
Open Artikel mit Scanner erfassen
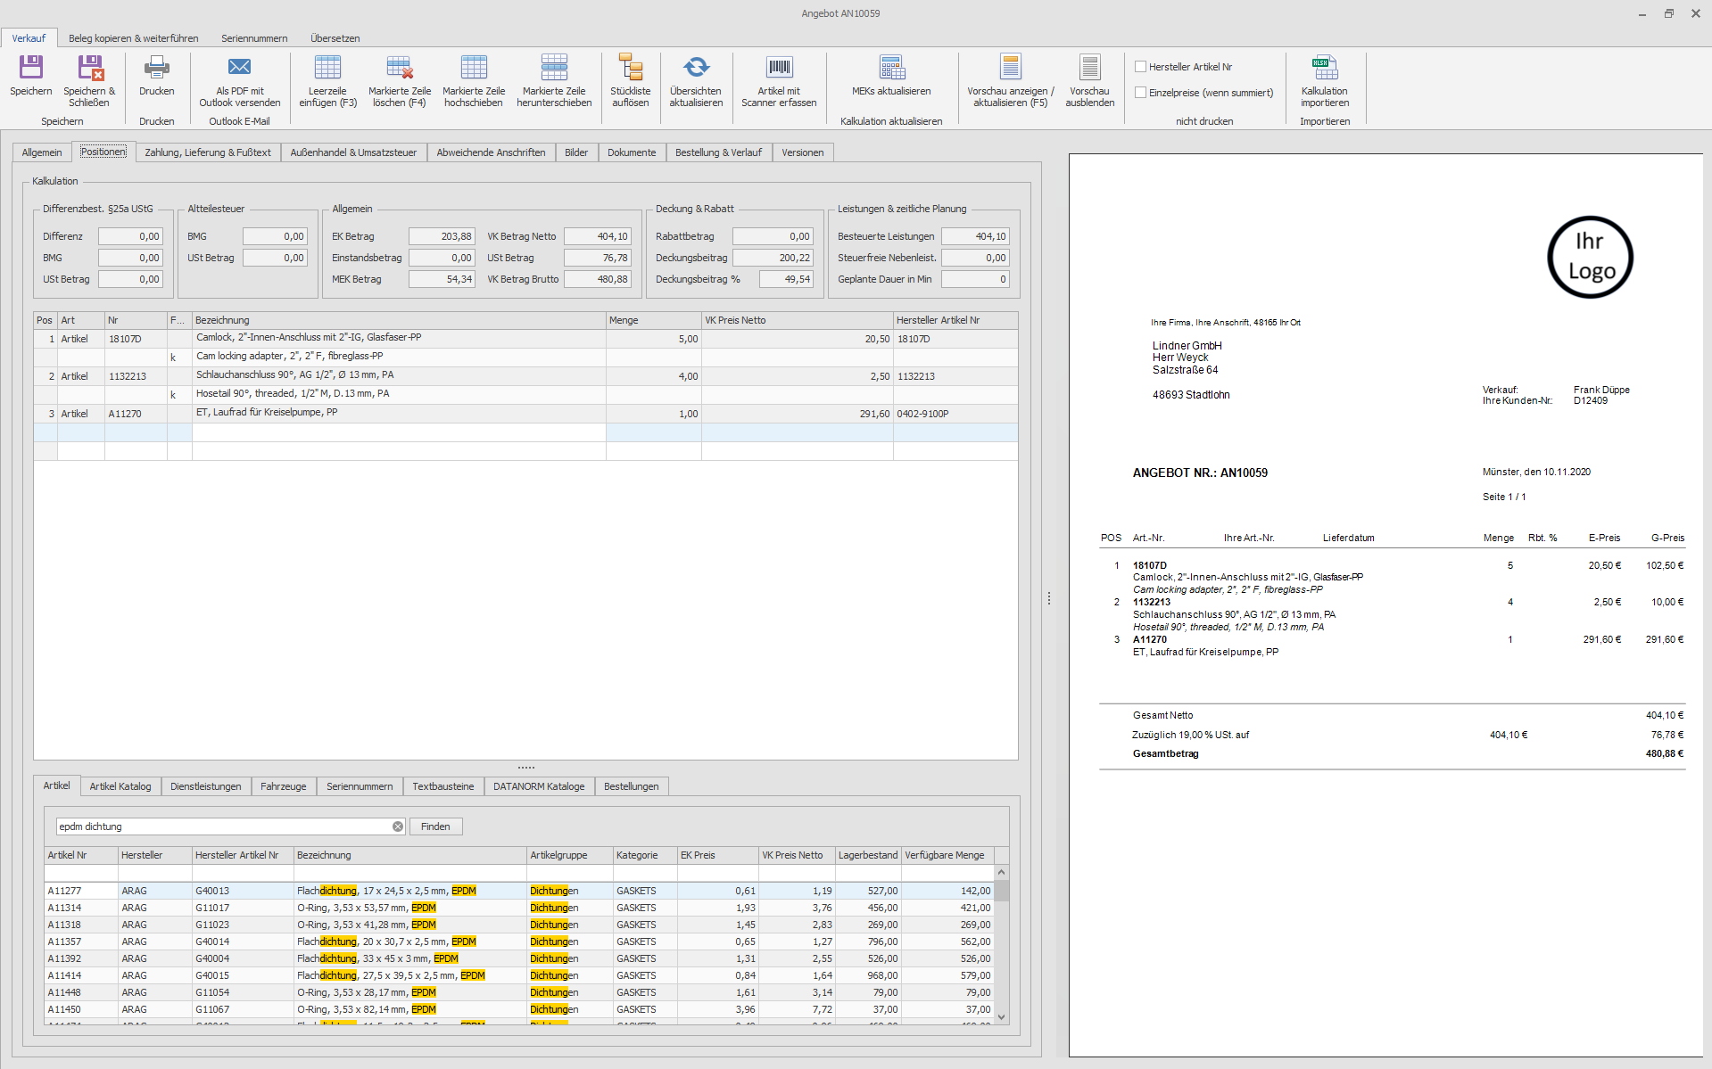tap(779, 69)
